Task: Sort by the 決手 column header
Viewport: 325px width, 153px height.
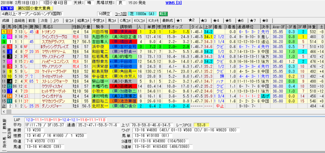Action: tap(265, 27)
